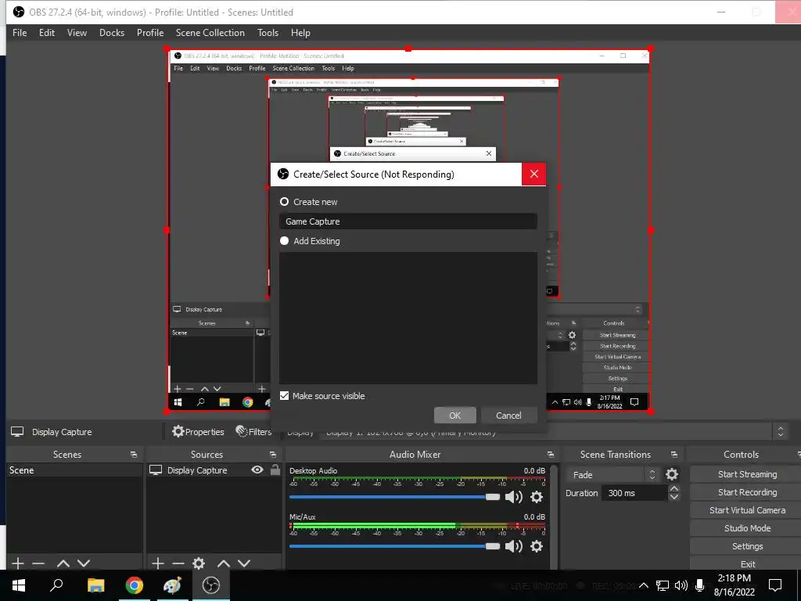801x601 pixels.
Task: Move source up with arrow icon
Action: click(224, 563)
